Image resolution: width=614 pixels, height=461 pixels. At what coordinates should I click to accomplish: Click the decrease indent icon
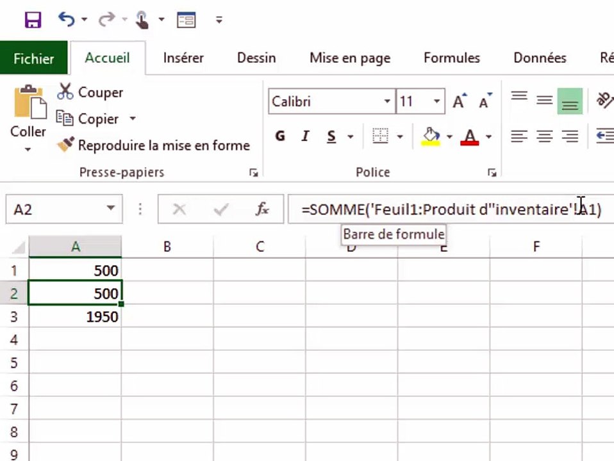(605, 136)
